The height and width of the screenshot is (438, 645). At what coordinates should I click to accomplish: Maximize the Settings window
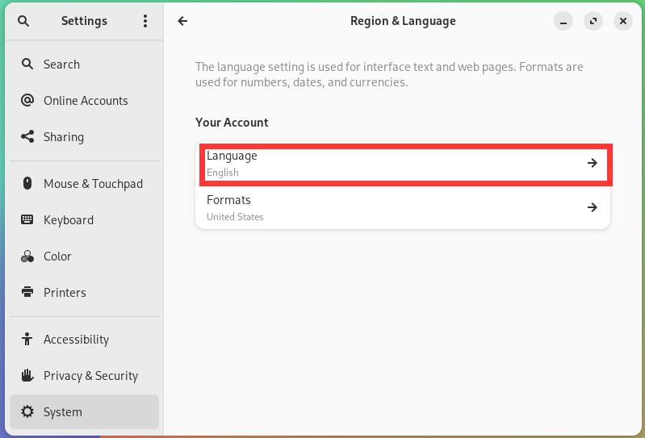593,21
